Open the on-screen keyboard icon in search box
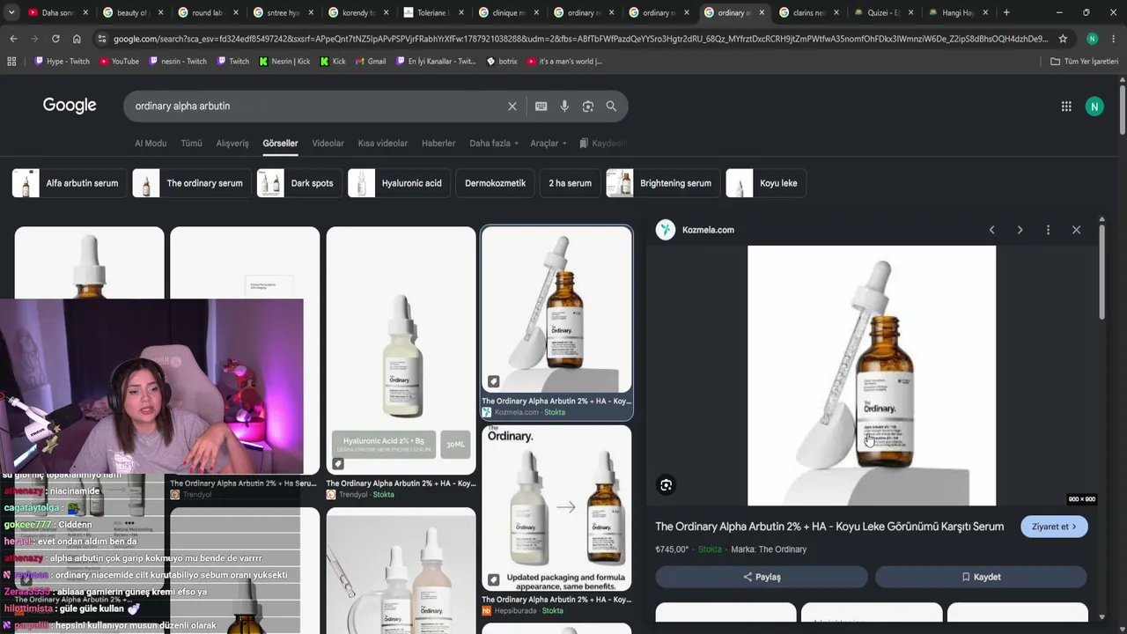The width and height of the screenshot is (1127, 634). click(x=541, y=107)
